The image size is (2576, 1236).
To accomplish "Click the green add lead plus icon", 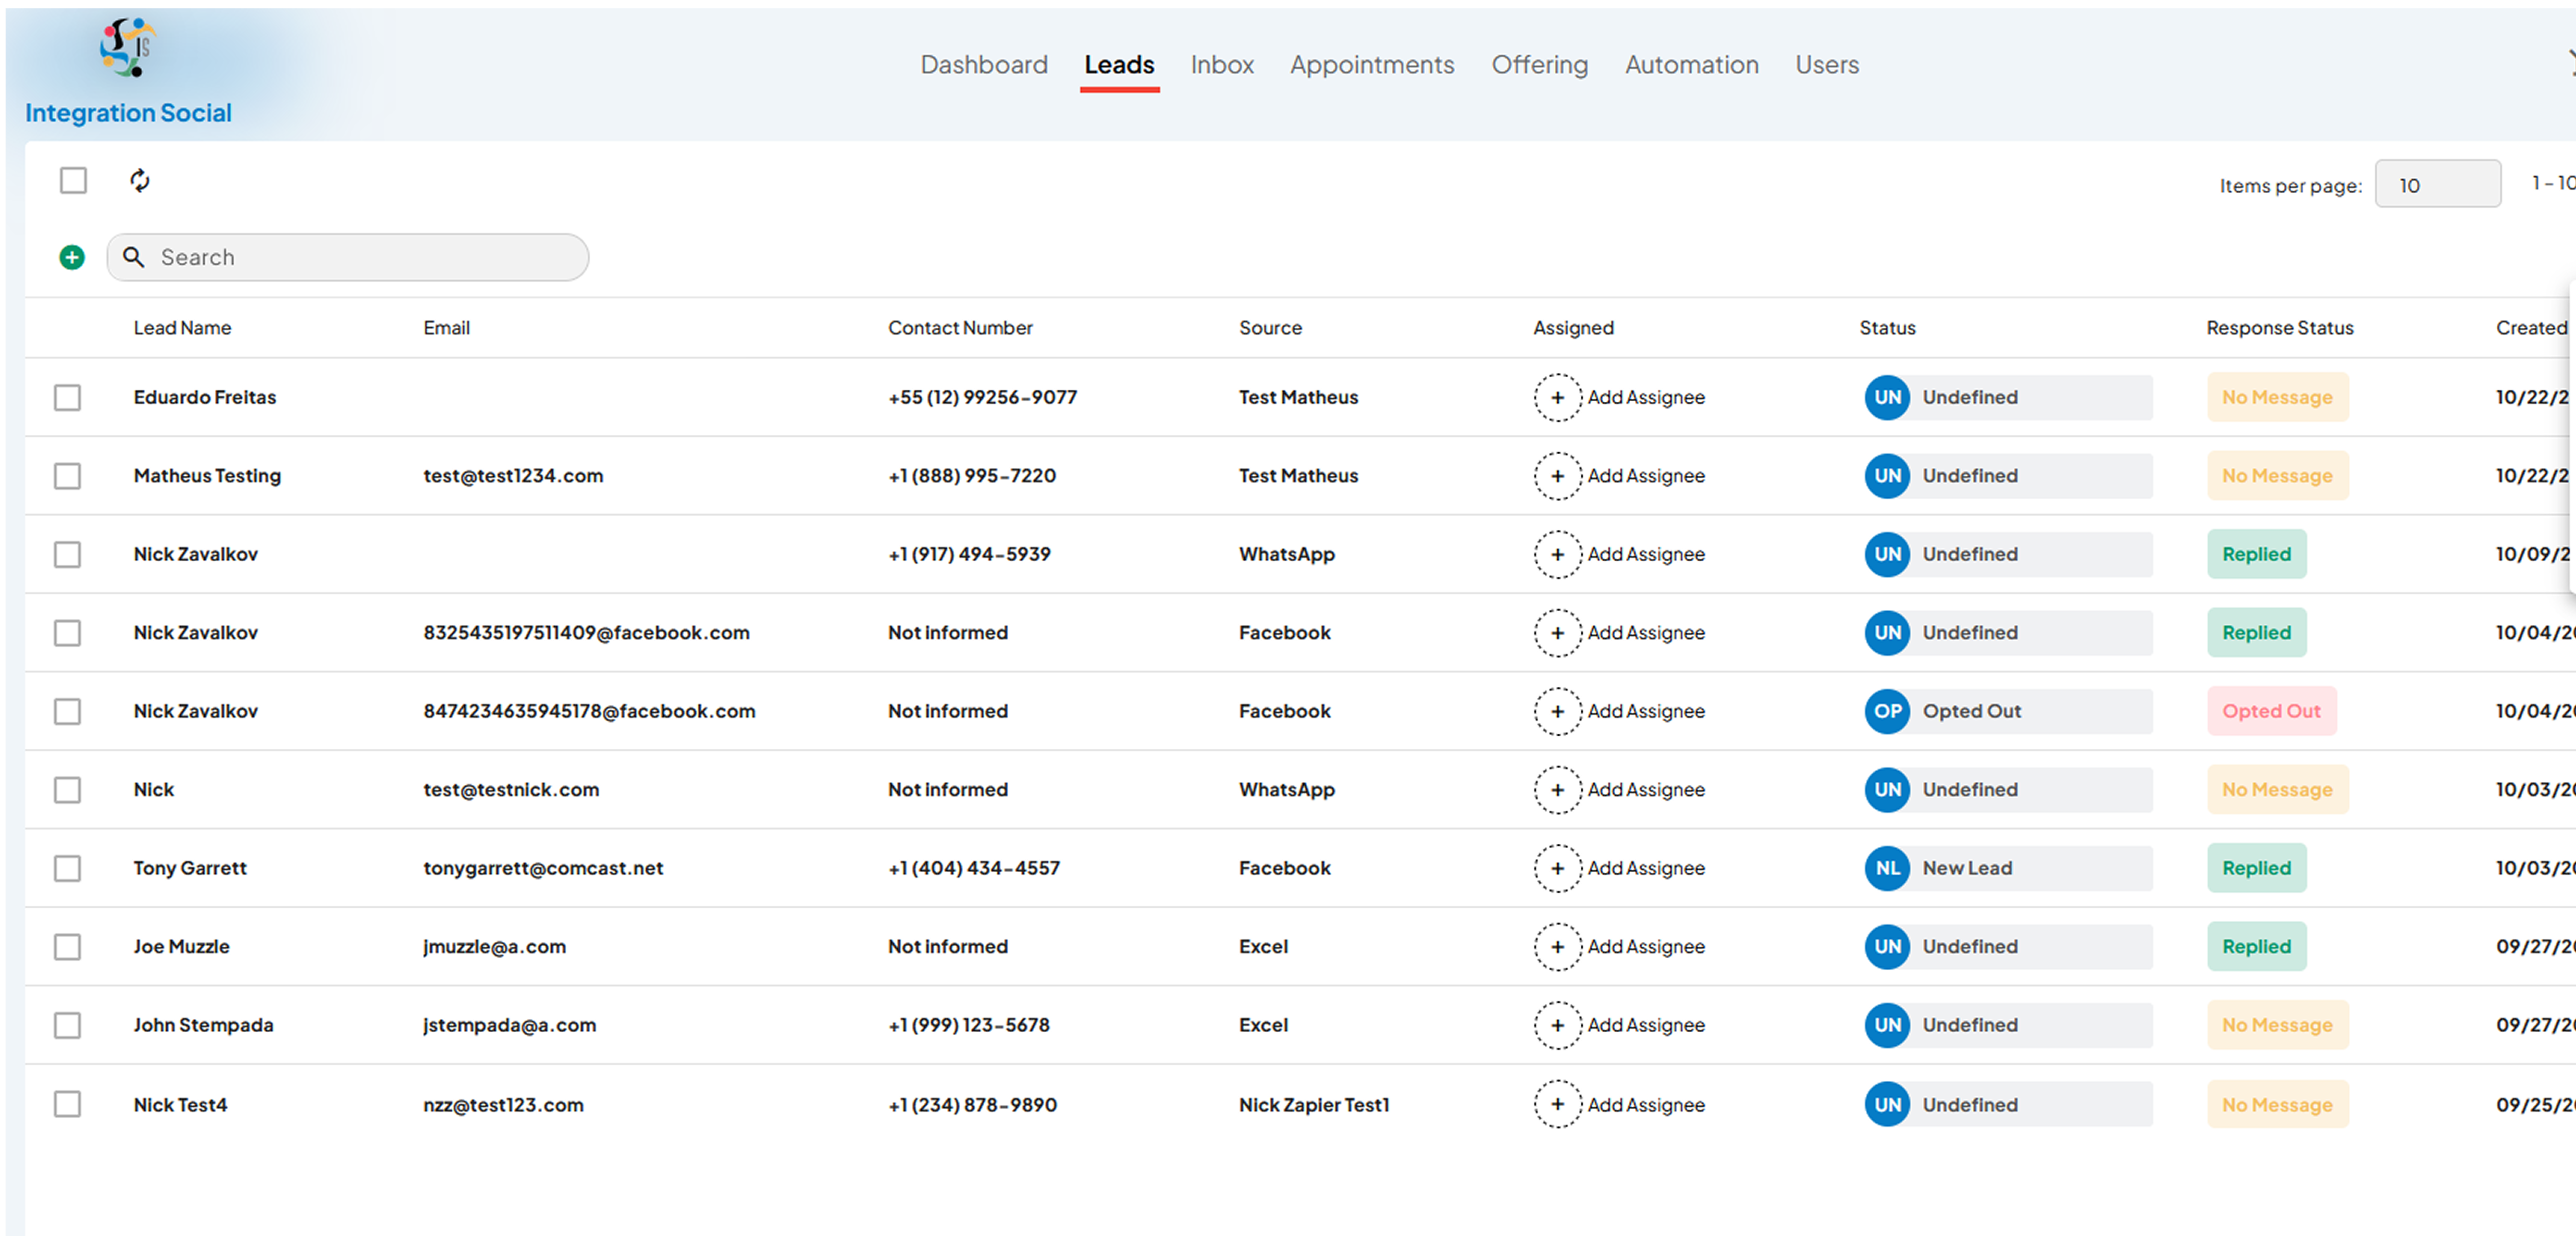I will tap(72, 257).
